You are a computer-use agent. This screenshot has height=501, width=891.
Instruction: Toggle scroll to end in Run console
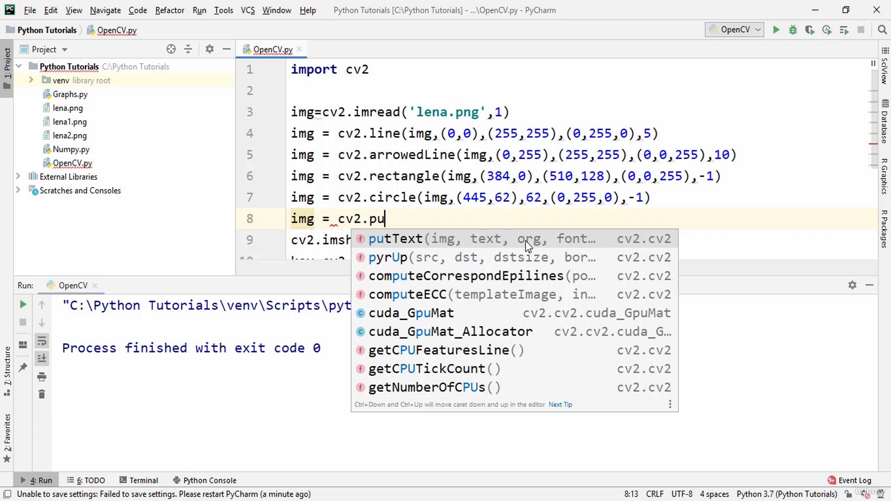[42, 358]
